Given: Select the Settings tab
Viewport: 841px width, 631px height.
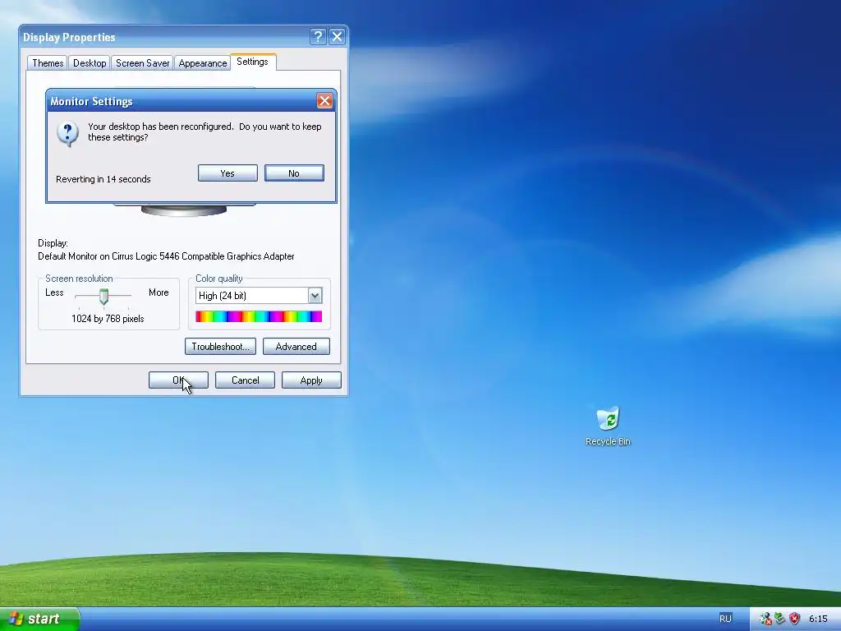Looking at the screenshot, I should pos(253,62).
